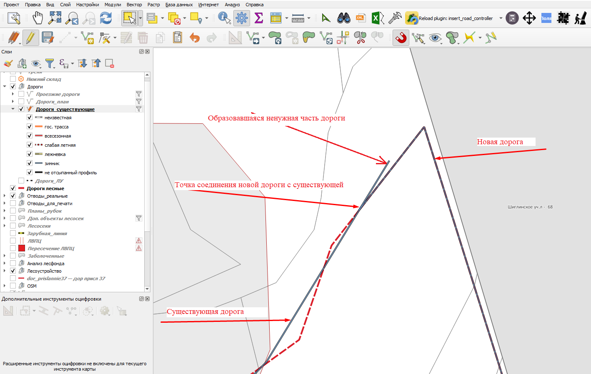Viewport: 591px width, 374px height.
Task: Uncheck the зимник road category
Action: tap(30, 163)
